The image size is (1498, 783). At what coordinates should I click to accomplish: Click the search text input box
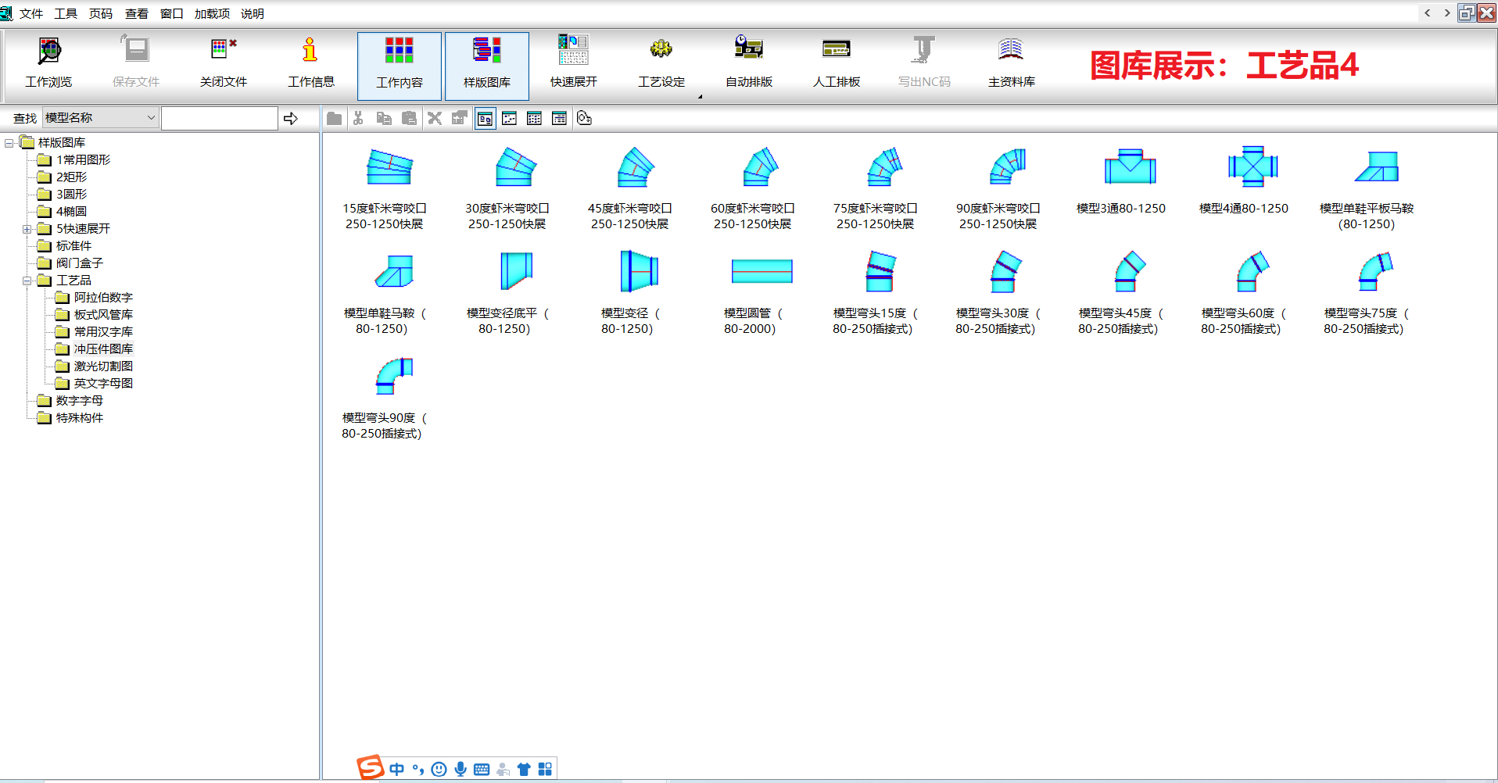pyautogui.click(x=219, y=119)
